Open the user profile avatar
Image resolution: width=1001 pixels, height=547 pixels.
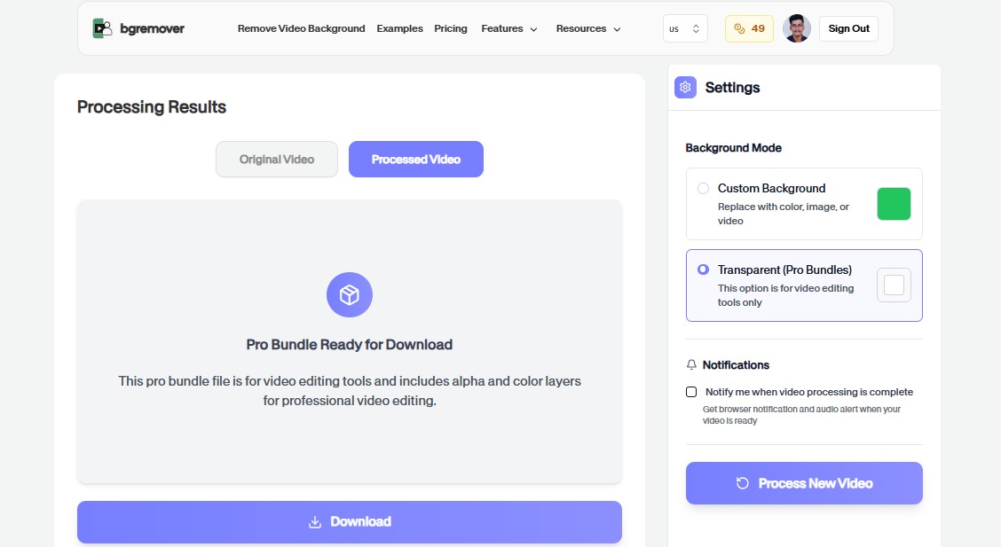797,28
